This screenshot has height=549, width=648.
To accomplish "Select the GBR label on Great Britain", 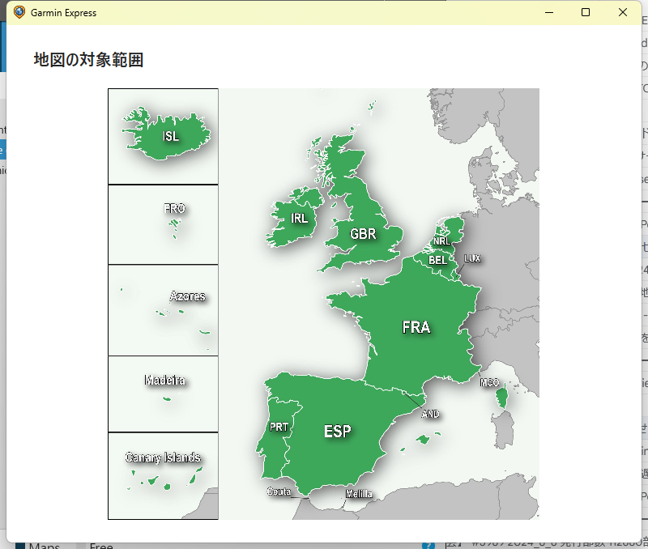I will pyautogui.click(x=363, y=234).
